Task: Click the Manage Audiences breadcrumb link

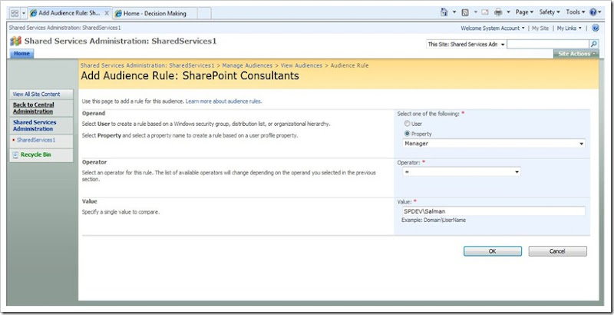Action: 247,65
